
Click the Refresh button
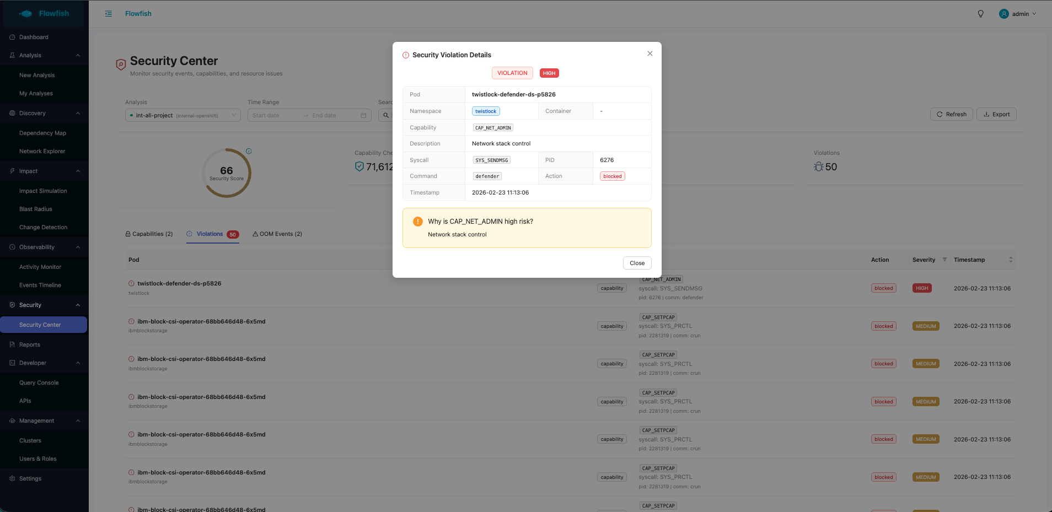951,114
